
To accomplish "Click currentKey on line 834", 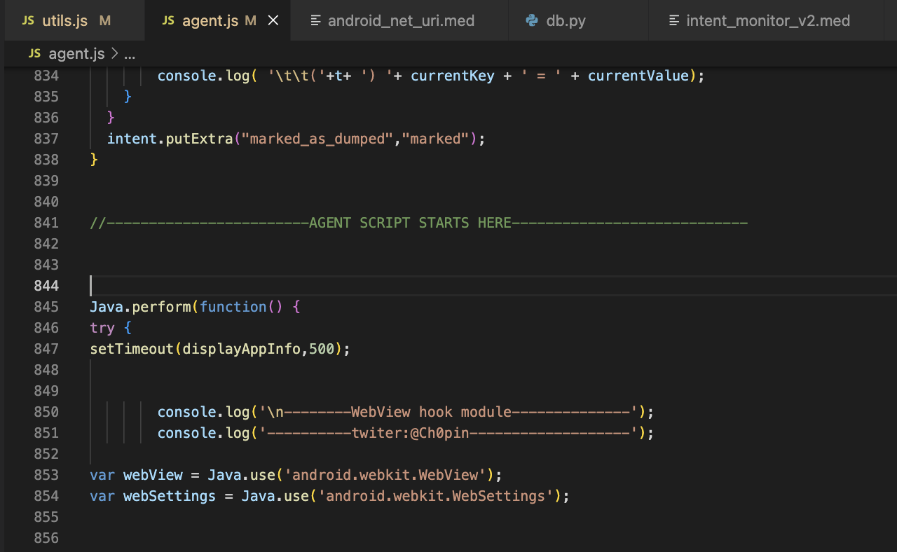I will click(x=453, y=76).
